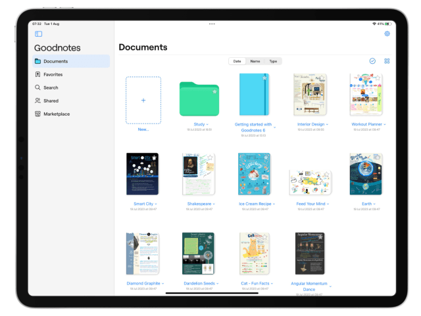Tap the battery indicator in status bar
The height and width of the screenshot is (316, 421).
(389, 24)
